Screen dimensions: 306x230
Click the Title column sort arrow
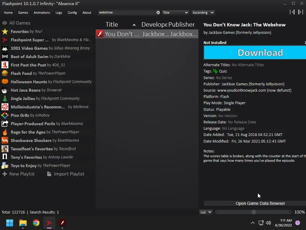point(134,25)
